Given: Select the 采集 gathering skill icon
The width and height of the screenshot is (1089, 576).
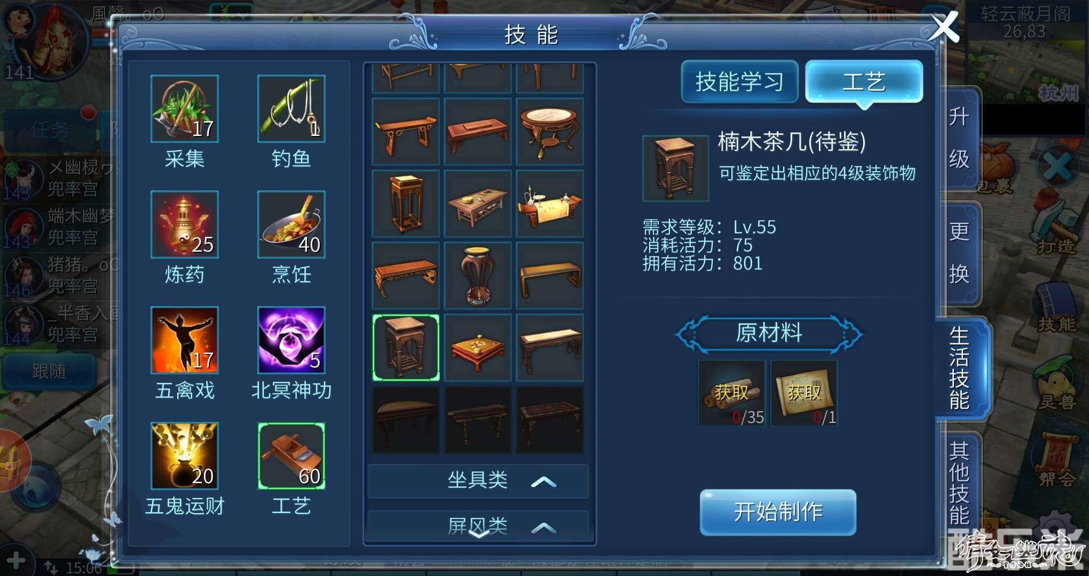Looking at the screenshot, I should 184,109.
